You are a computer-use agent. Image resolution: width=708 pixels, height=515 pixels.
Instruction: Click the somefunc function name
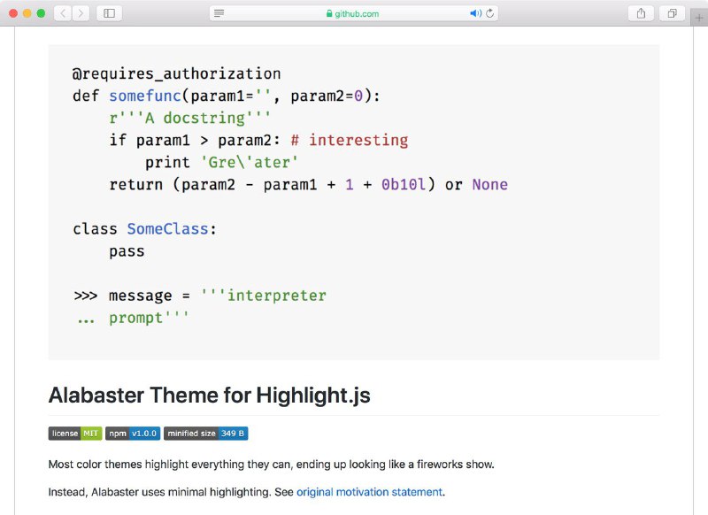(x=145, y=96)
